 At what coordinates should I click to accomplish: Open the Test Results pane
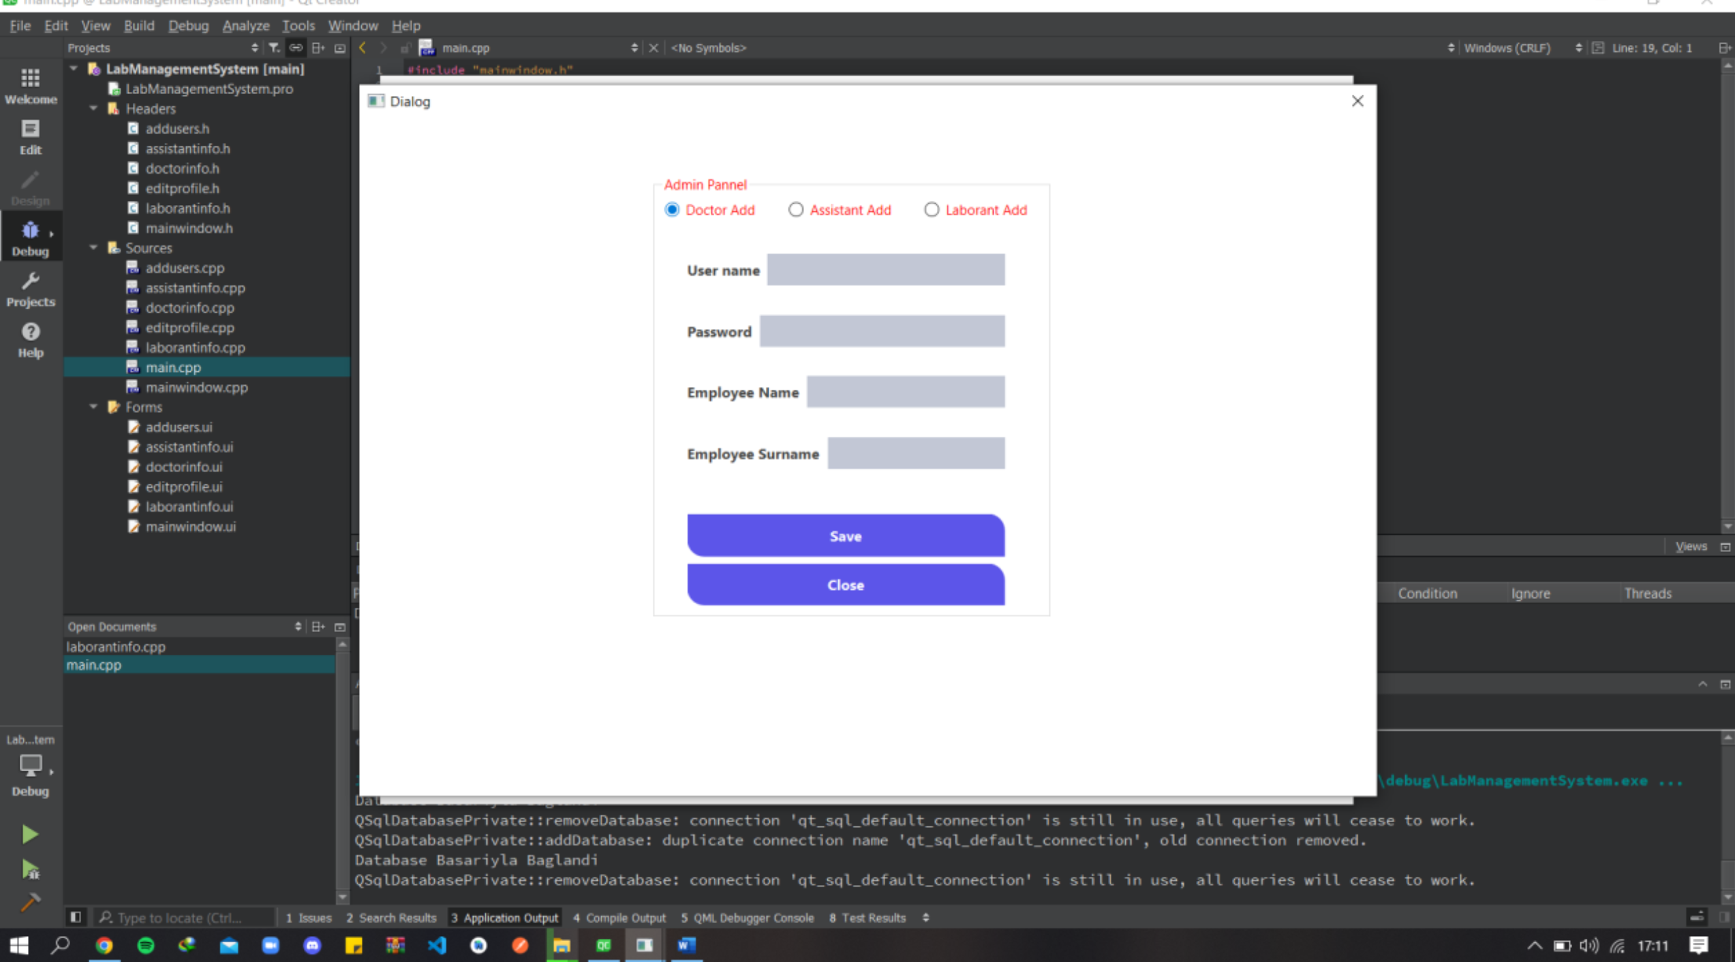(x=867, y=917)
